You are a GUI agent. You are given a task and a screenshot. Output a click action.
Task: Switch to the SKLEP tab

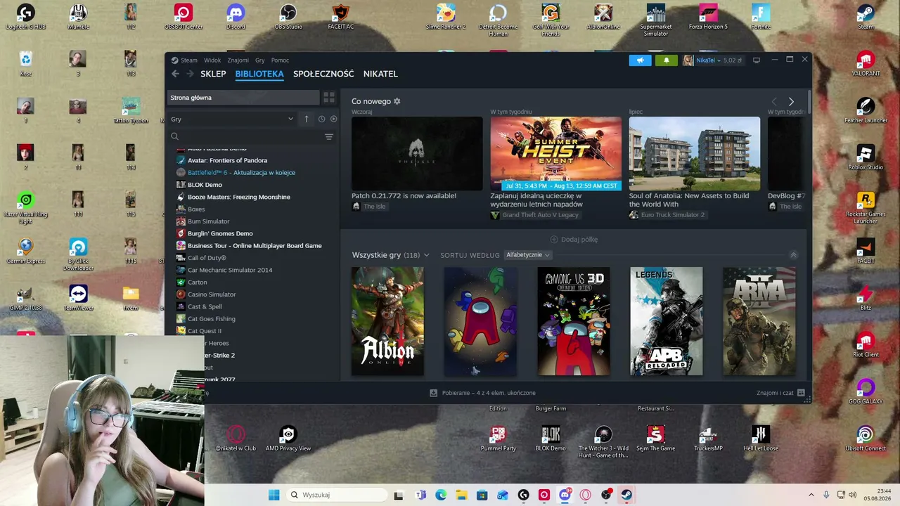pyautogui.click(x=213, y=74)
